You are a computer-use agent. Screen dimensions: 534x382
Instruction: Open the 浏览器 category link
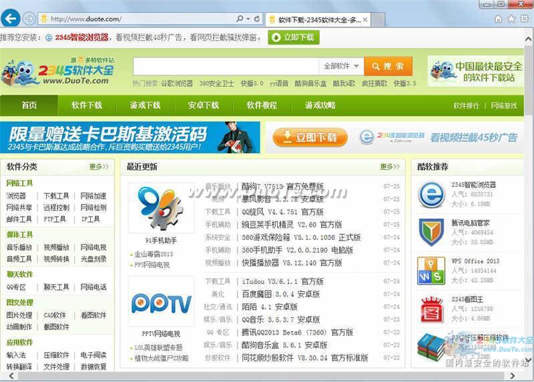tap(16, 196)
